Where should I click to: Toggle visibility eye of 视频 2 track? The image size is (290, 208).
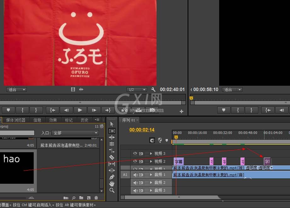pyautogui.click(x=135, y=161)
